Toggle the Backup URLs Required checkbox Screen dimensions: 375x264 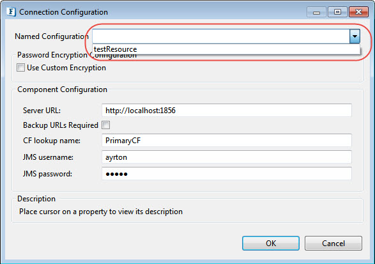(x=105, y=125)
